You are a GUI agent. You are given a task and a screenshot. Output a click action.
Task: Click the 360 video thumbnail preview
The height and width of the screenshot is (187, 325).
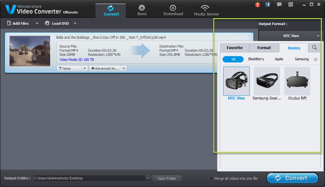pyautogui.click(x=30, y=51)
